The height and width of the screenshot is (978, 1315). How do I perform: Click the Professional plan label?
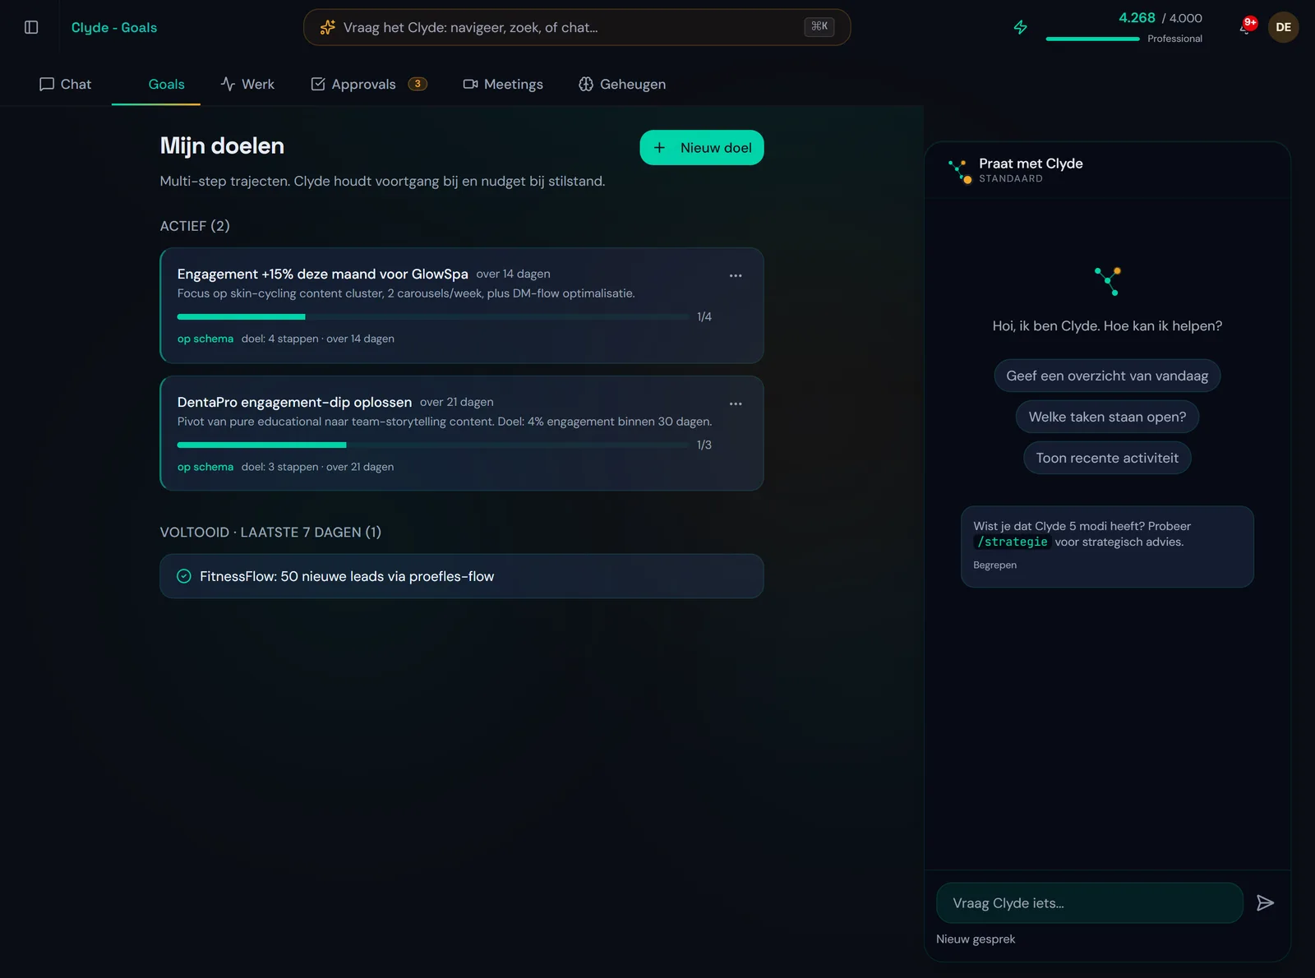(x=1174, y=39)
